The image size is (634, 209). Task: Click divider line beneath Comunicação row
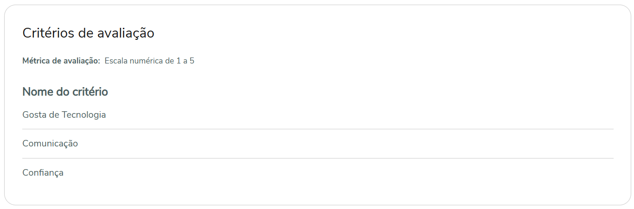coord(318,158)
